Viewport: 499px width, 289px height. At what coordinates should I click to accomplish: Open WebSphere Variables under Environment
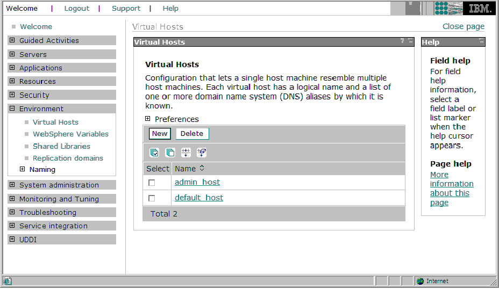[x=70, y=134]
